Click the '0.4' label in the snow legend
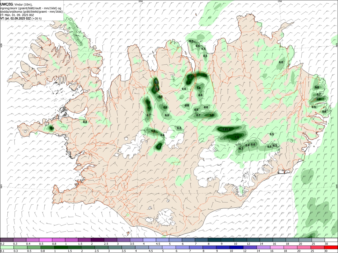This screenshot has height=253, width=338. point(28,244)
